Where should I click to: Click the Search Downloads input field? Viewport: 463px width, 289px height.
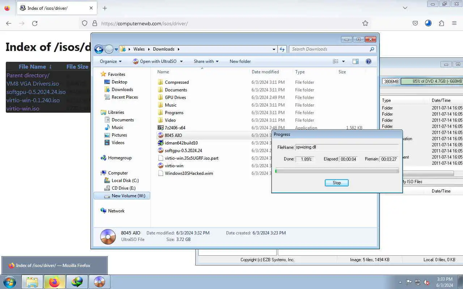click(x=329, y=49)
